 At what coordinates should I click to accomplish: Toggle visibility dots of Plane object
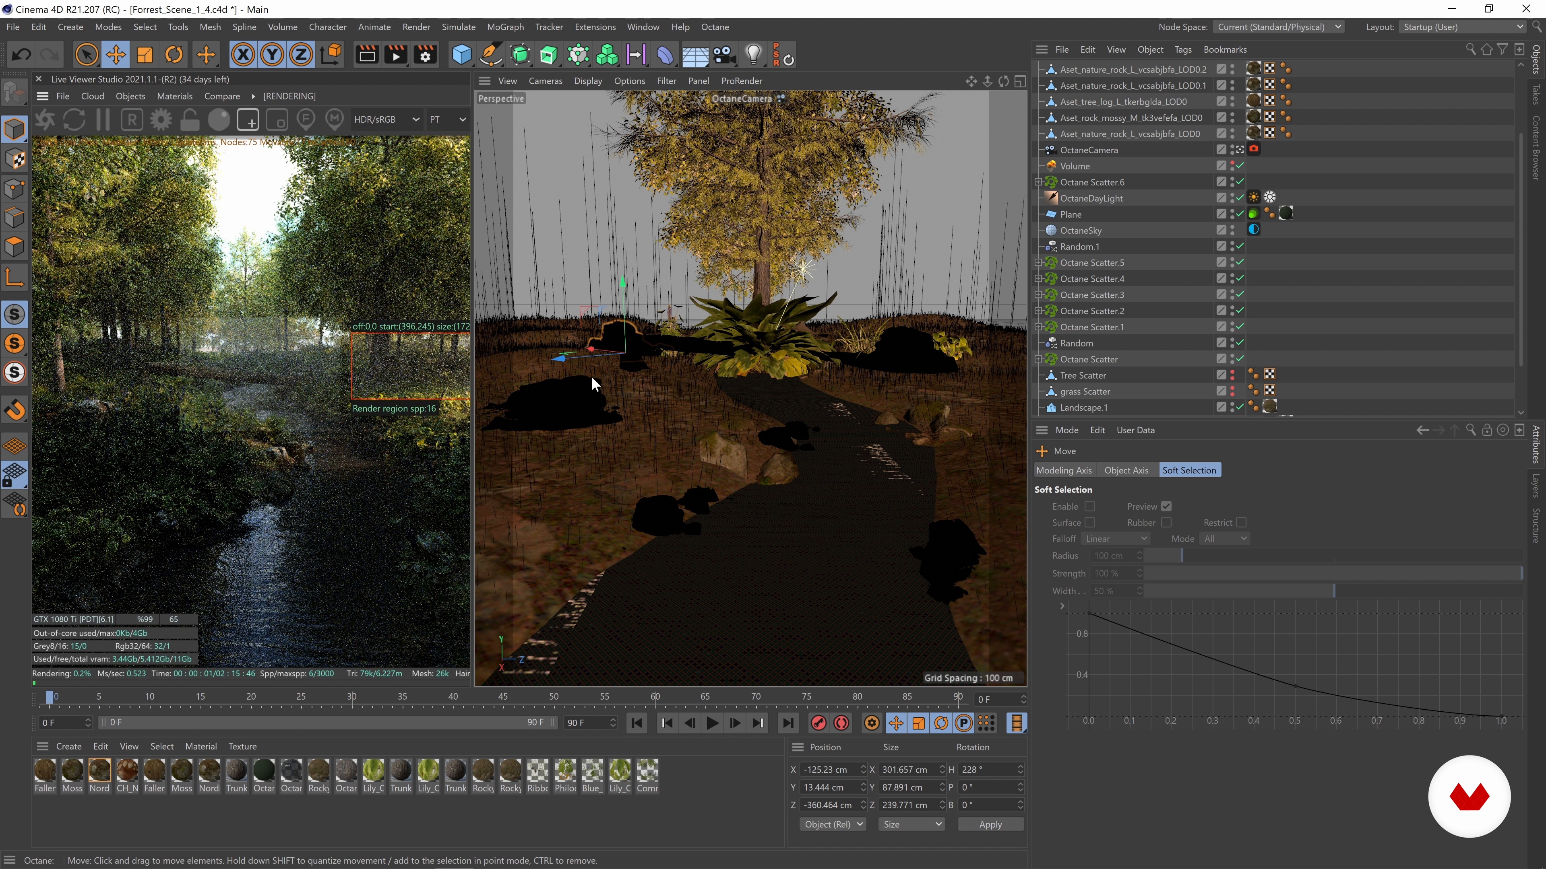[1232, 214]
